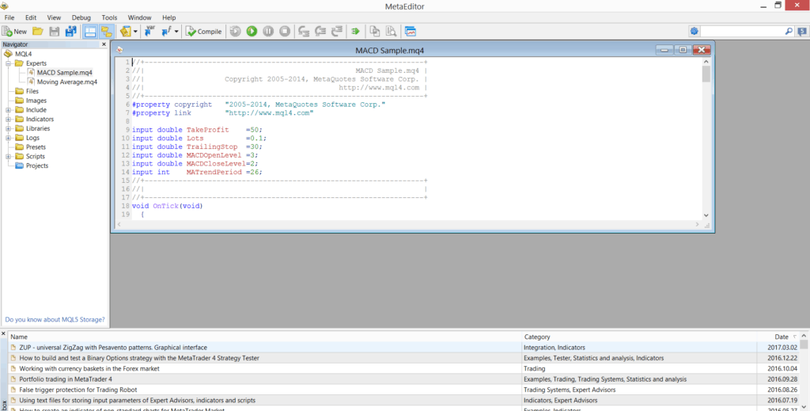810x411 pixels.
Task: Open the Window menu
Action: (x=139, y=17)
